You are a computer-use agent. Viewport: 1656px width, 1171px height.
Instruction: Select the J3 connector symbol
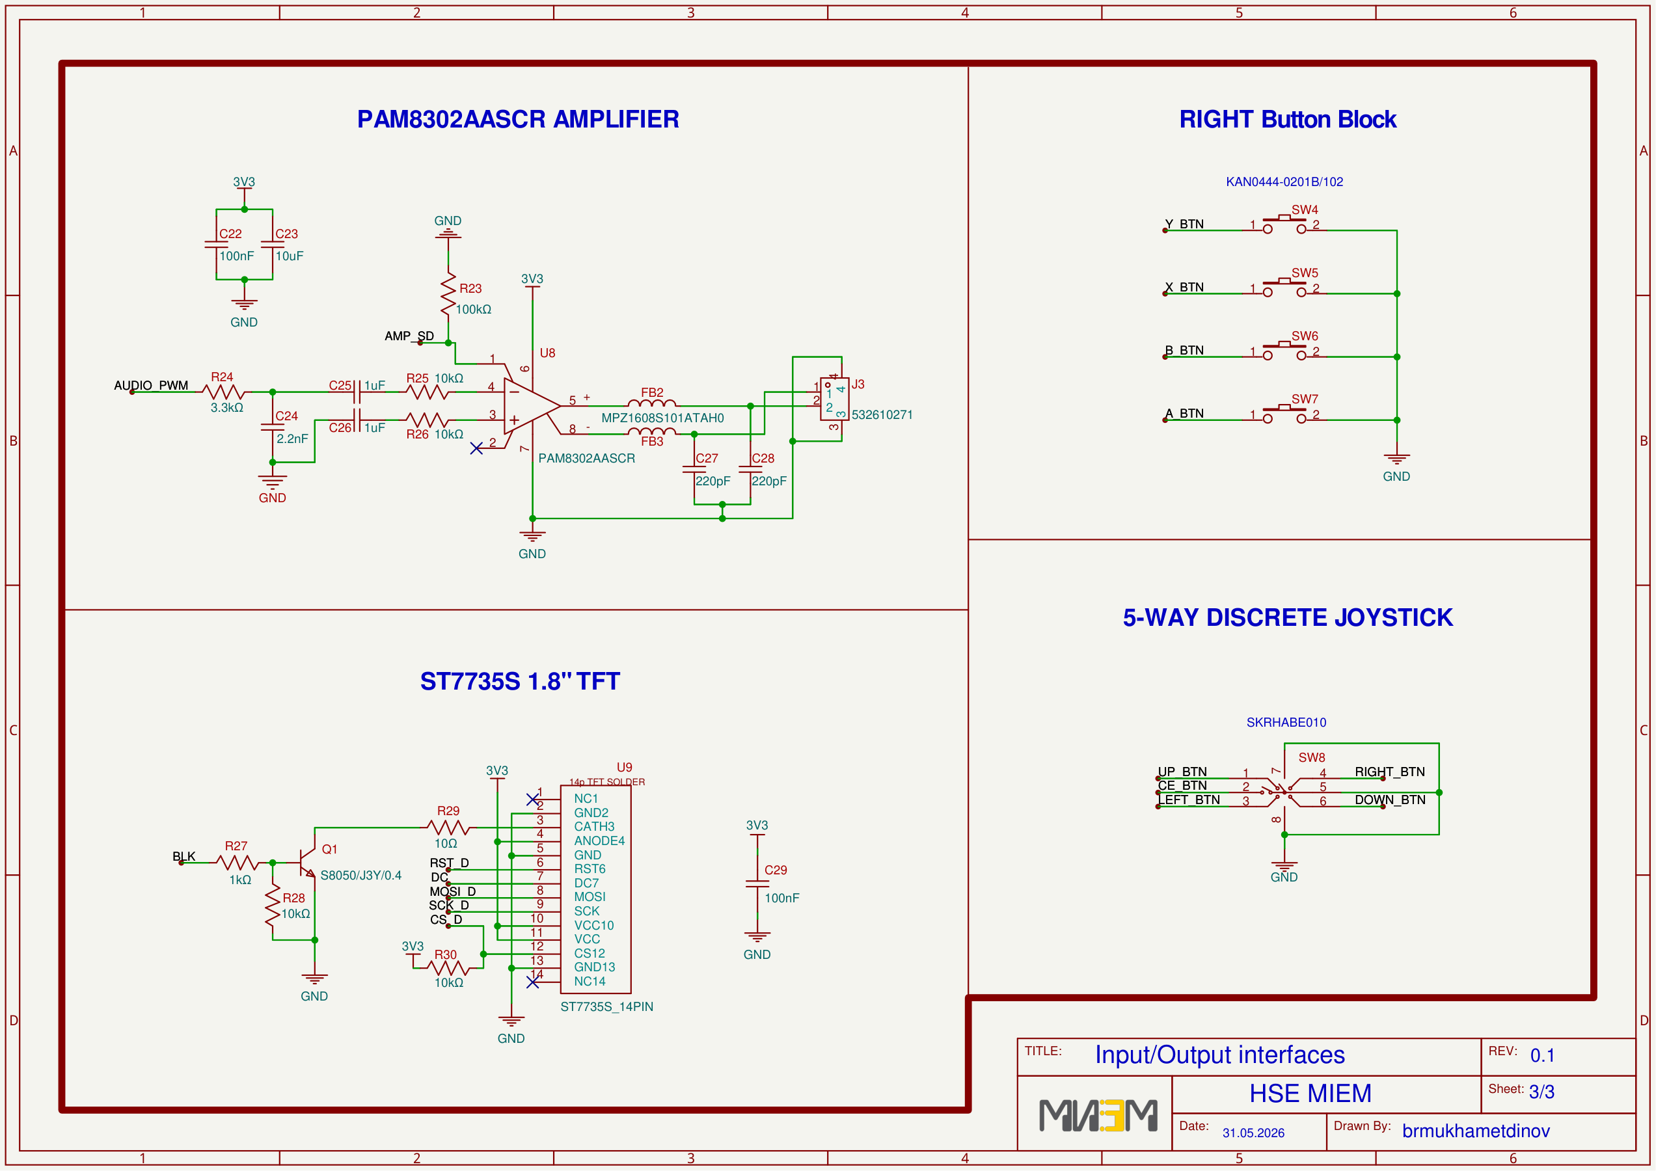click(x=834, y=399)
